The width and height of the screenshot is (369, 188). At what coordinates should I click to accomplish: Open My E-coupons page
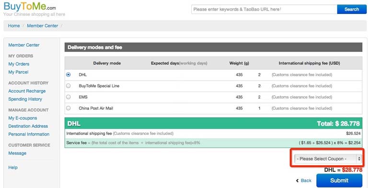point(23,118)
